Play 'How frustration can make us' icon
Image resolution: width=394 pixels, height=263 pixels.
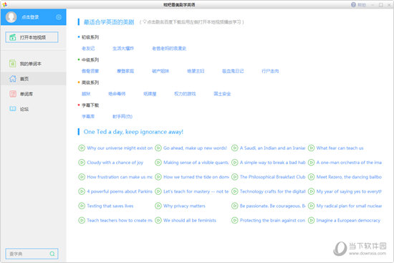point(82,177)
